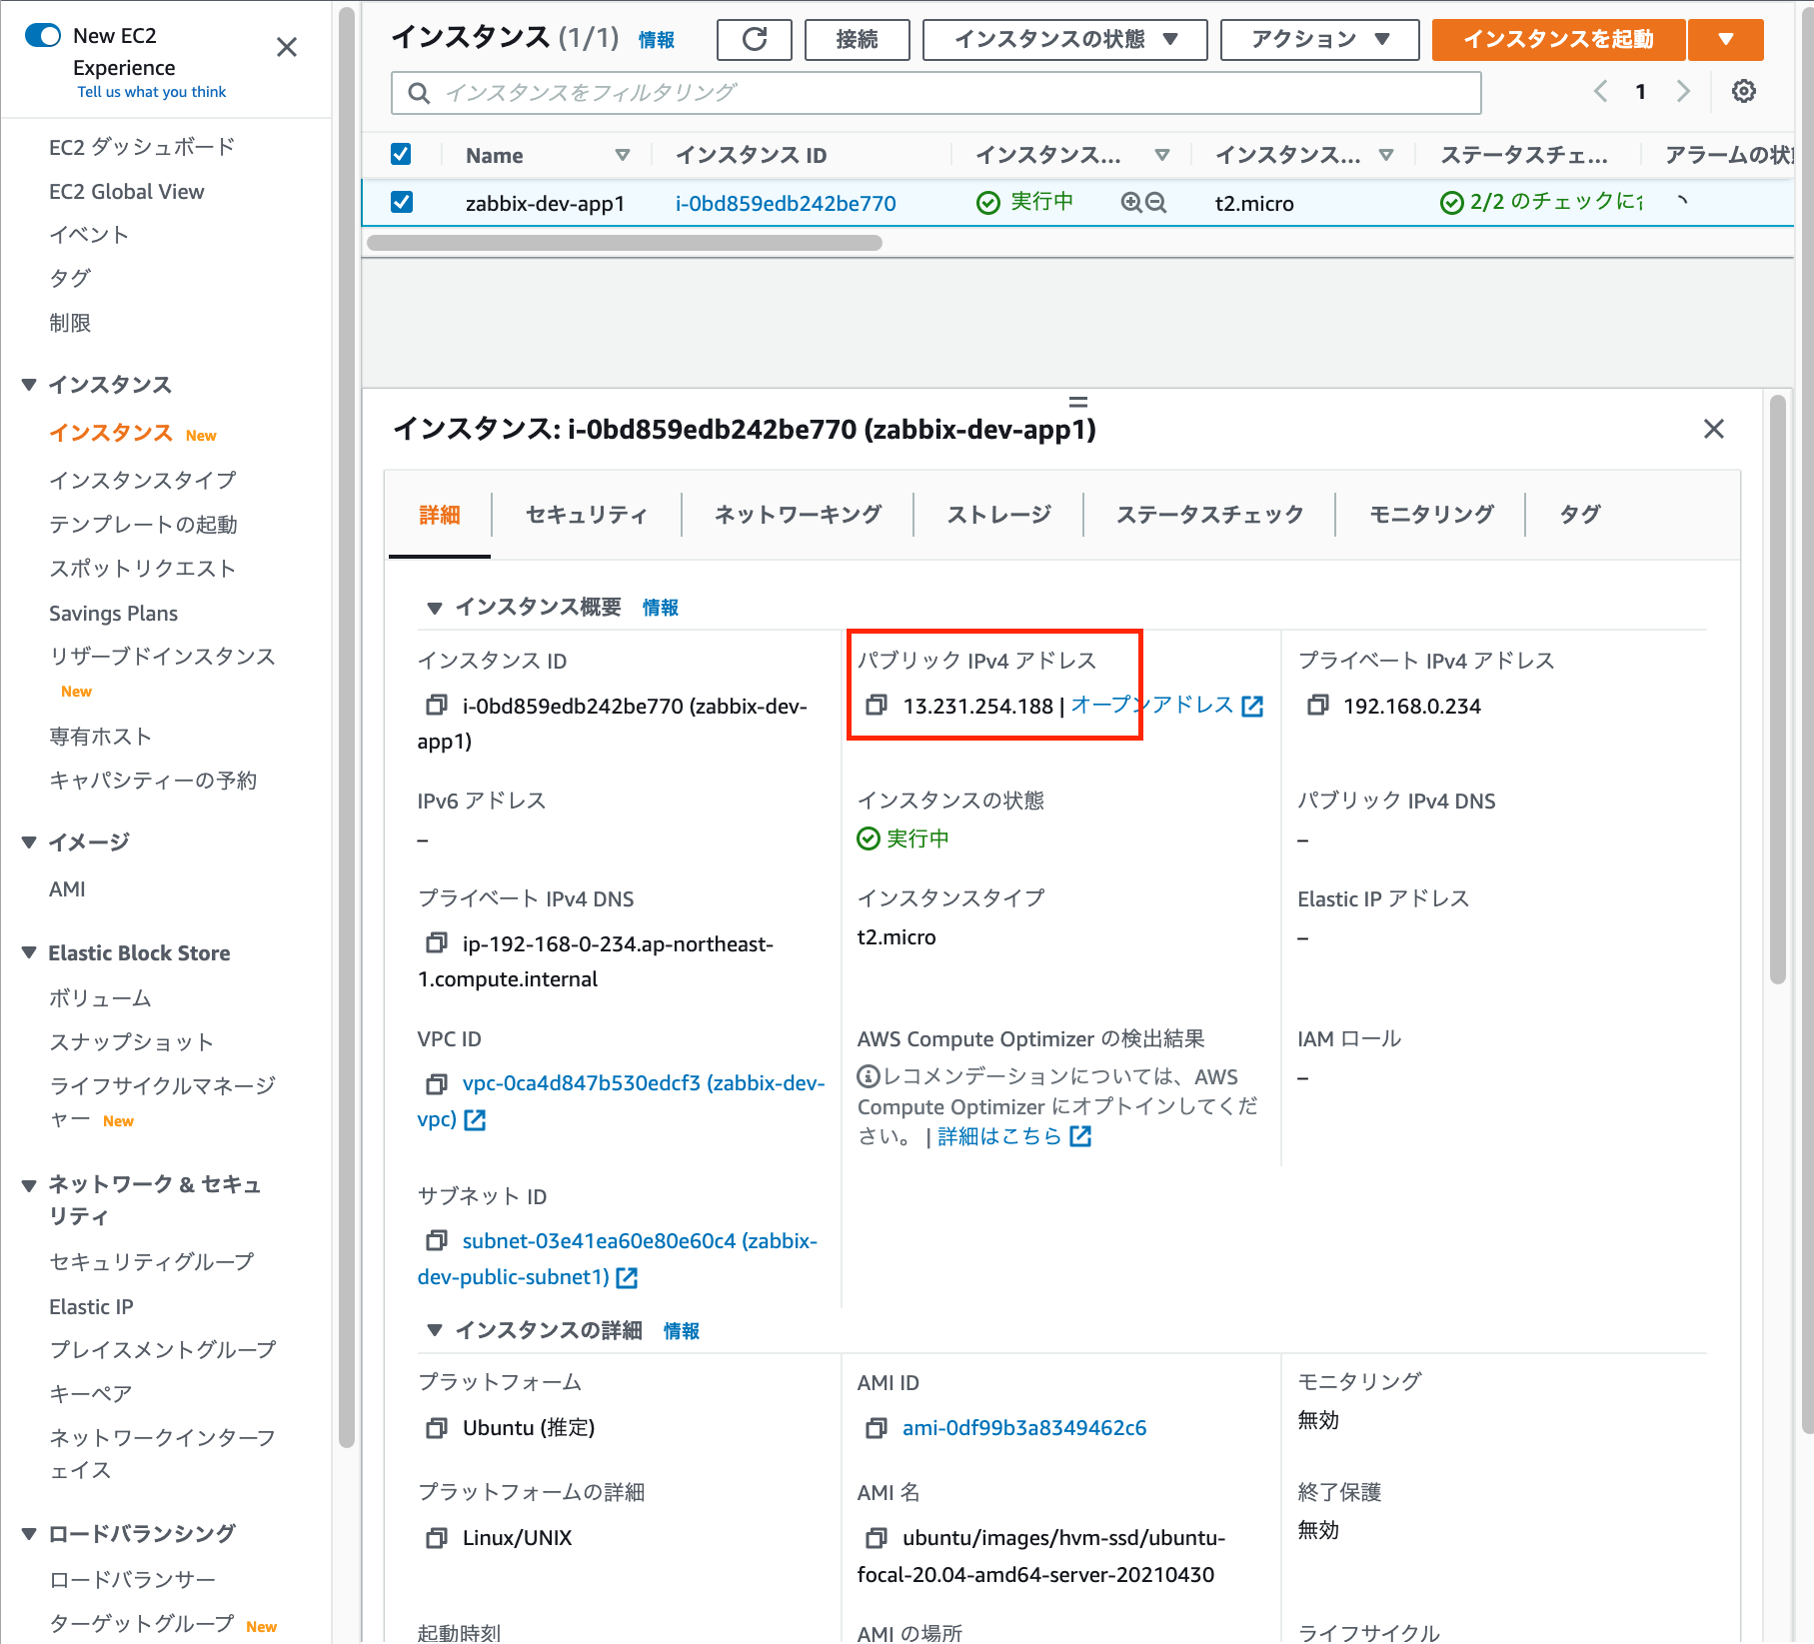Open the VPC link in a new tab icon
Image resolution: width=1814 pixels, height=1644 pixels.
coord(478,1119)
